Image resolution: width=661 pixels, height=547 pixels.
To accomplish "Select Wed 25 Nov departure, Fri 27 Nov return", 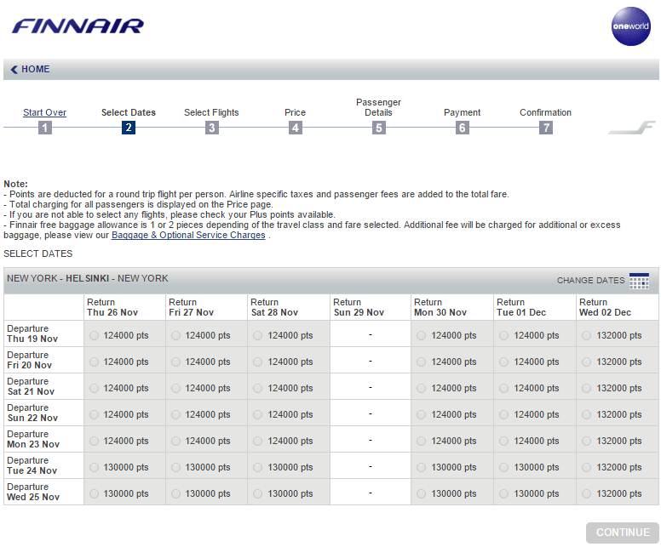I will (x=175, y=494).
